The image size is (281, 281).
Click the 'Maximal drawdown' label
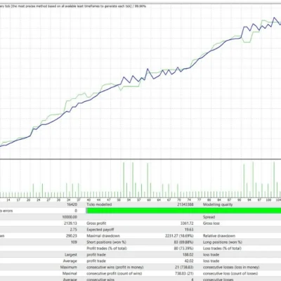(x=103, y=236)
